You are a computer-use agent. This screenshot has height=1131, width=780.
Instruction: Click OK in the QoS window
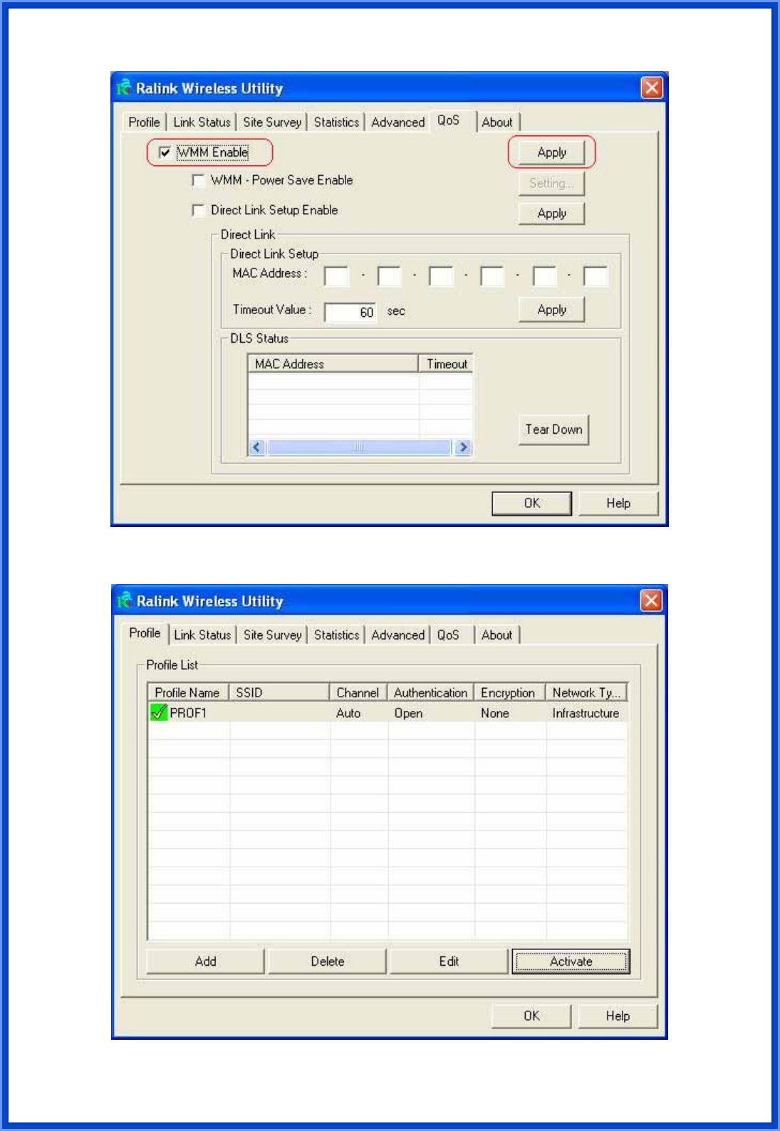pyautogui.click(x=531, y=503)
